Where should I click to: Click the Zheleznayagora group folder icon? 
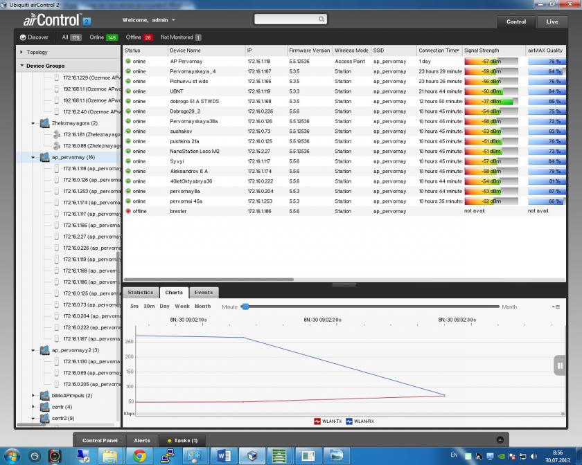(44, 123)
